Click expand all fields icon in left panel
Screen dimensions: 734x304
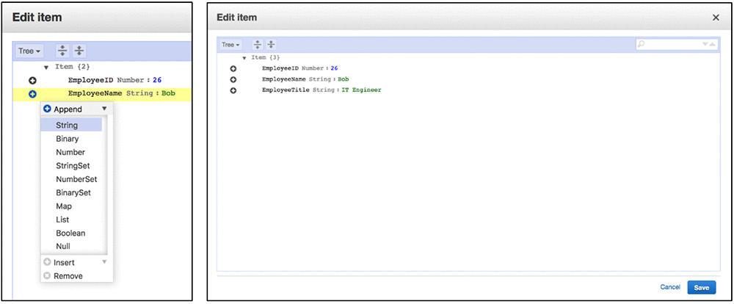point(62,51)
